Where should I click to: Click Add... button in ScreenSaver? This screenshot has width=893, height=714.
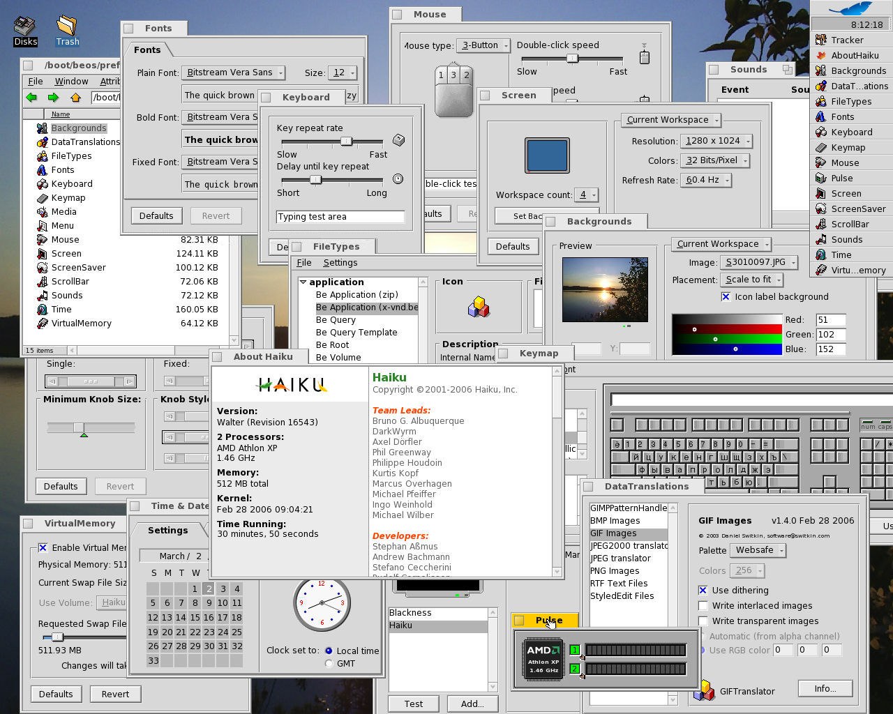pyautogui.click(x=472, y=704)
